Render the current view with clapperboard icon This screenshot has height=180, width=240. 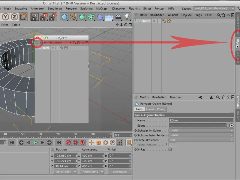[34, 17]
